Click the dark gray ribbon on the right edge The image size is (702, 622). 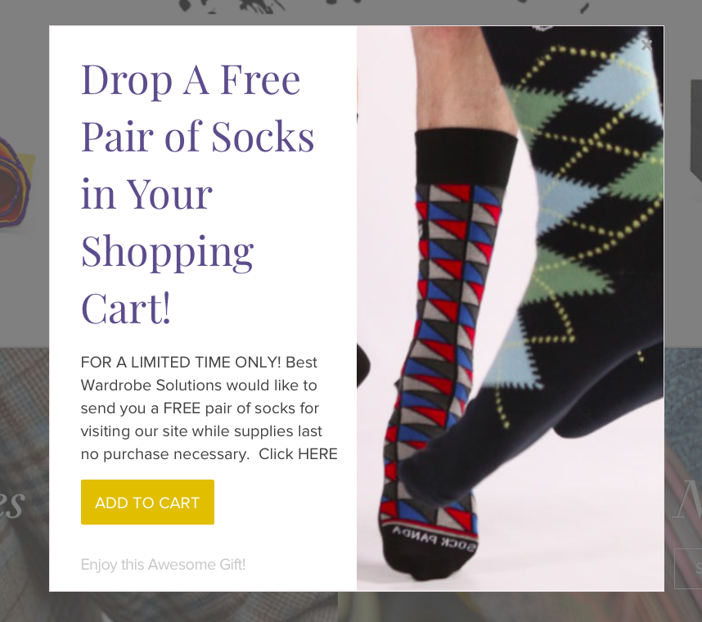(x=696, y=130)
